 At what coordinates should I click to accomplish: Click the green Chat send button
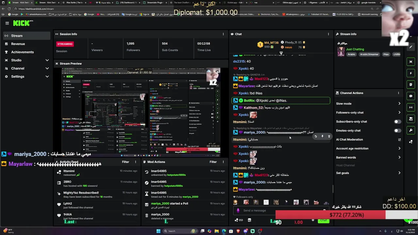point(323,220)
